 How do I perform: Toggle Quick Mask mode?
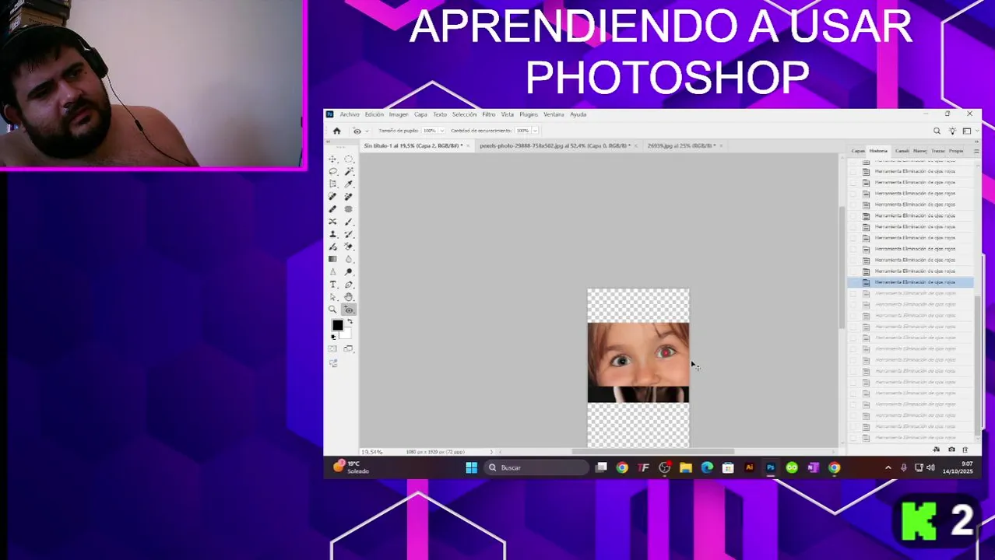(332, 348)
